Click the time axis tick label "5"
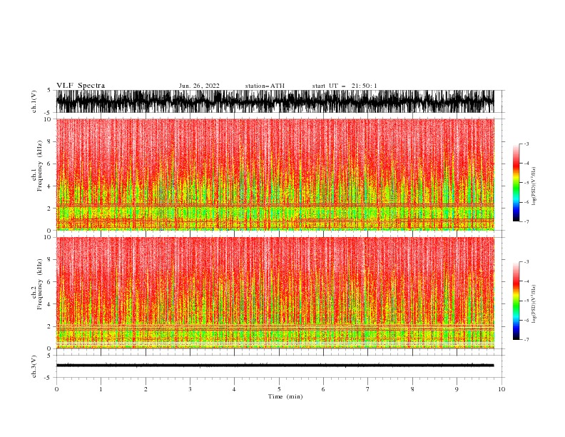 coord(279,389)
